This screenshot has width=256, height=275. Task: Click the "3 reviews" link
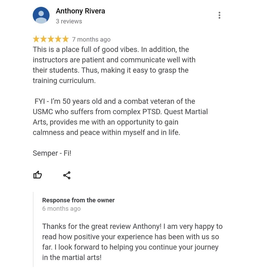[x=69, y=21]
